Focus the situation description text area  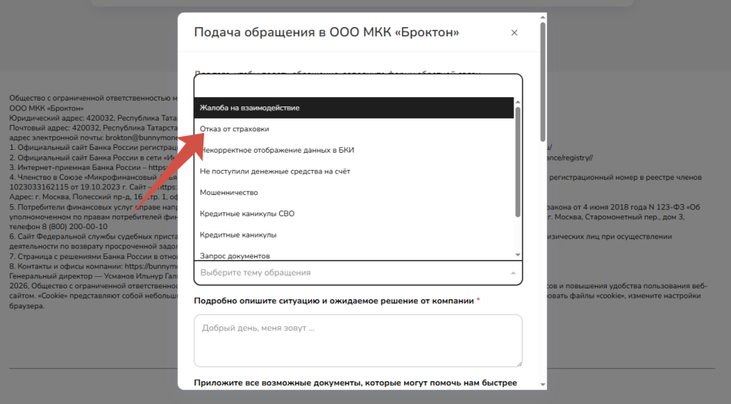coord(358,340)
